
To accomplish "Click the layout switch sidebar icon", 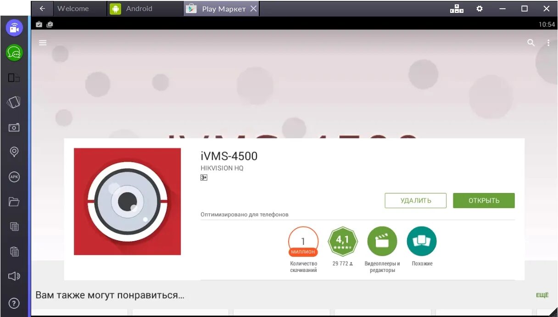I will coord(14,78).
